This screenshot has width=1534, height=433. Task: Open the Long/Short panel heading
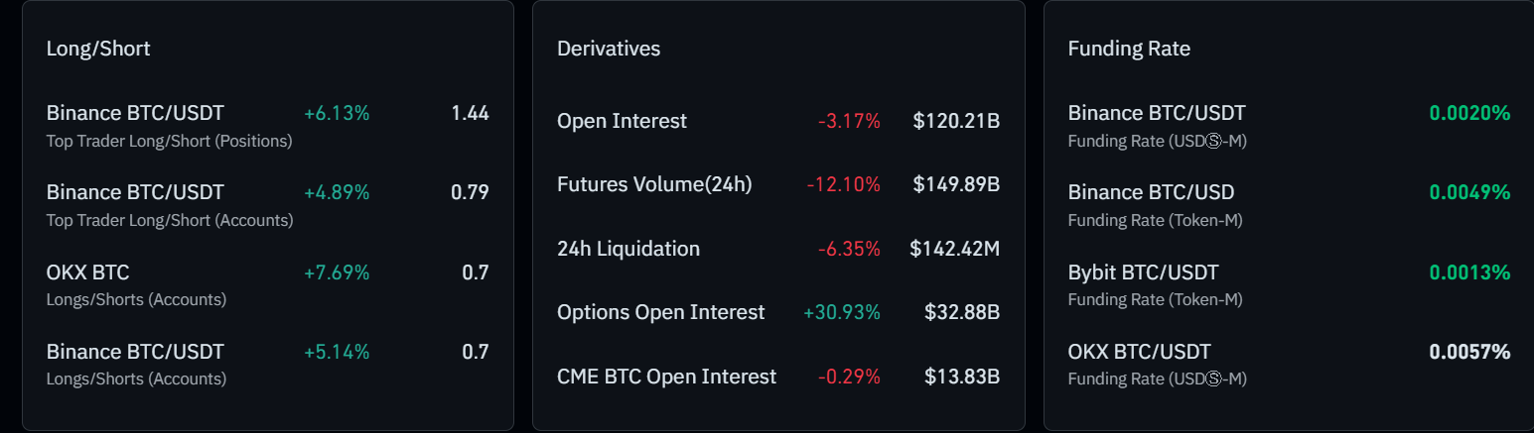tap(98, 48)
